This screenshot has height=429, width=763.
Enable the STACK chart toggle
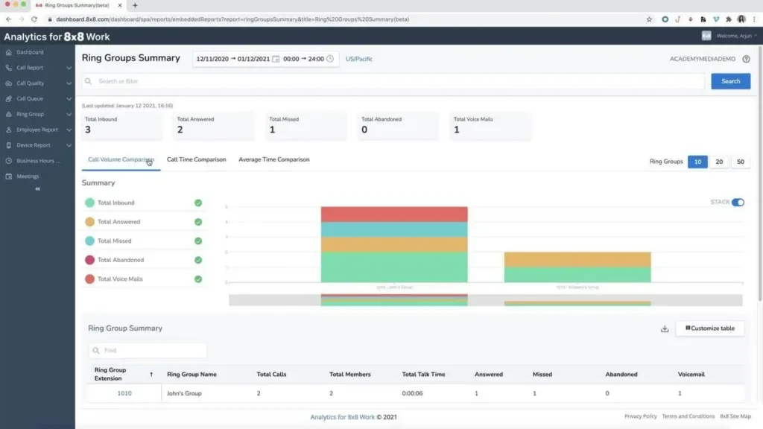point(737,202)
